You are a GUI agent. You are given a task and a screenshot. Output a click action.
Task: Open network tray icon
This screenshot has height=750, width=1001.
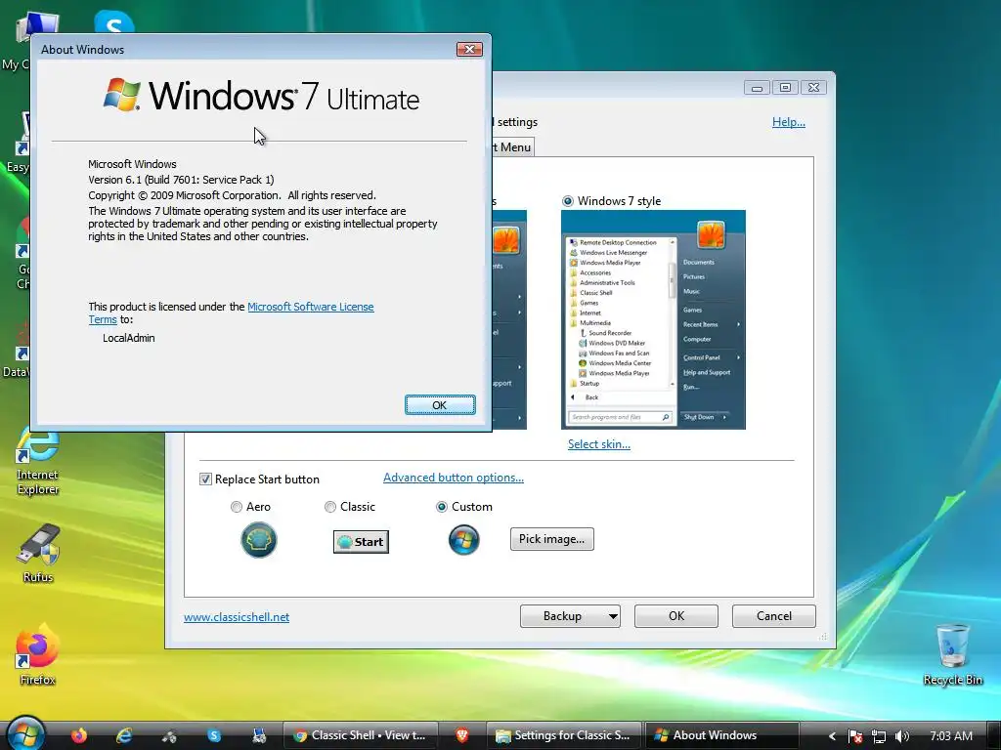pos(879,736)
